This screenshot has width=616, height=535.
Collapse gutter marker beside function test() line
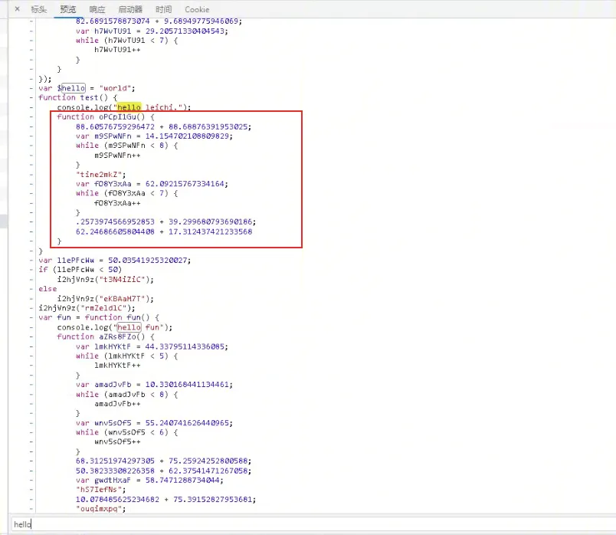[31, 98]
